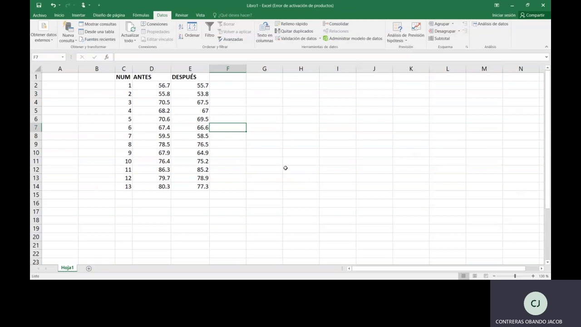Switch to the Revisar tab
The image size is (581, 327).
click(182, 15)
